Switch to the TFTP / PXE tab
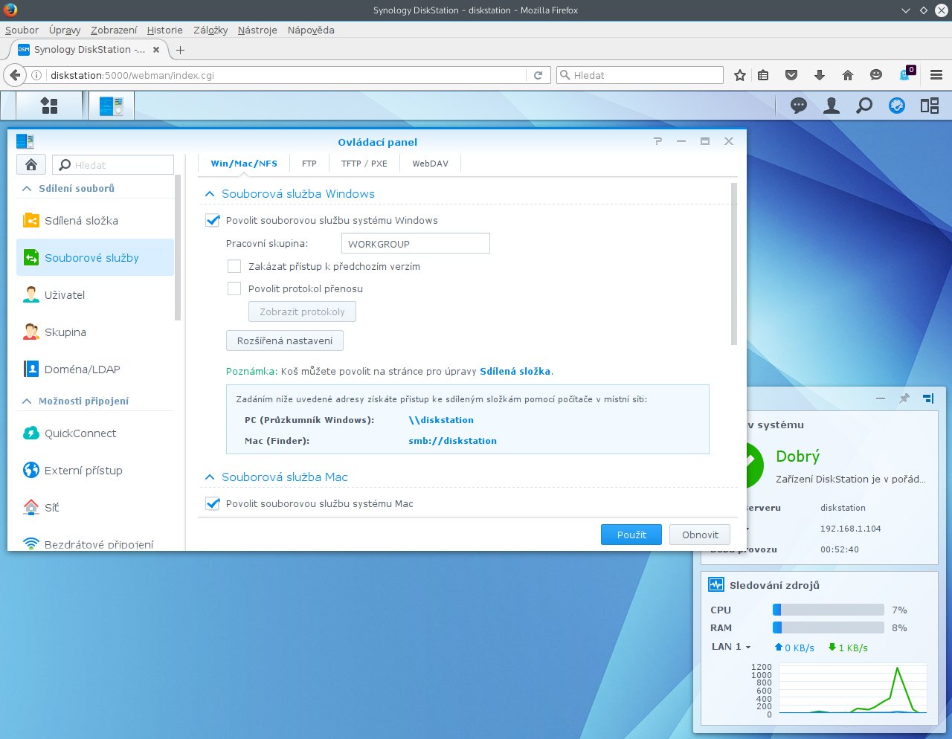This screenshot has width=952, height=739. (364, 164)
